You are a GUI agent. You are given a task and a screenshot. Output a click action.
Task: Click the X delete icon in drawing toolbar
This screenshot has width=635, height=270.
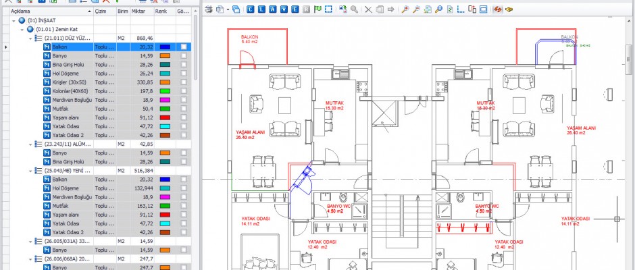[x=367, y=9]
